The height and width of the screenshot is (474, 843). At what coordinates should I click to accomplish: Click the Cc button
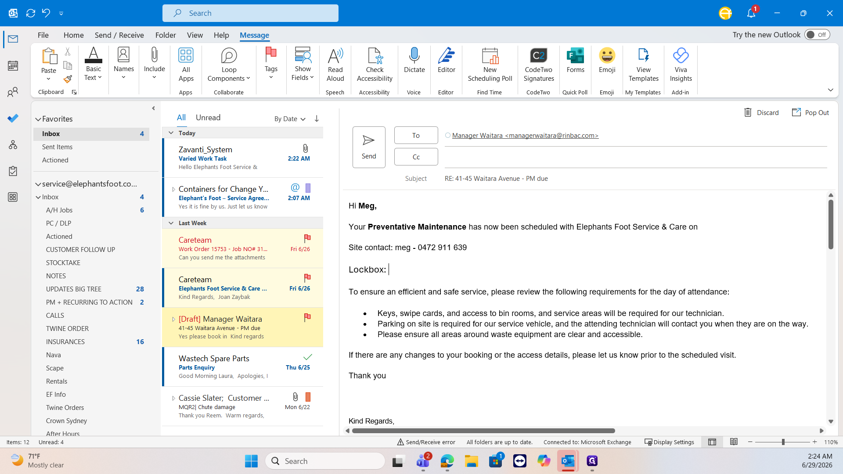tap(416, 157)
